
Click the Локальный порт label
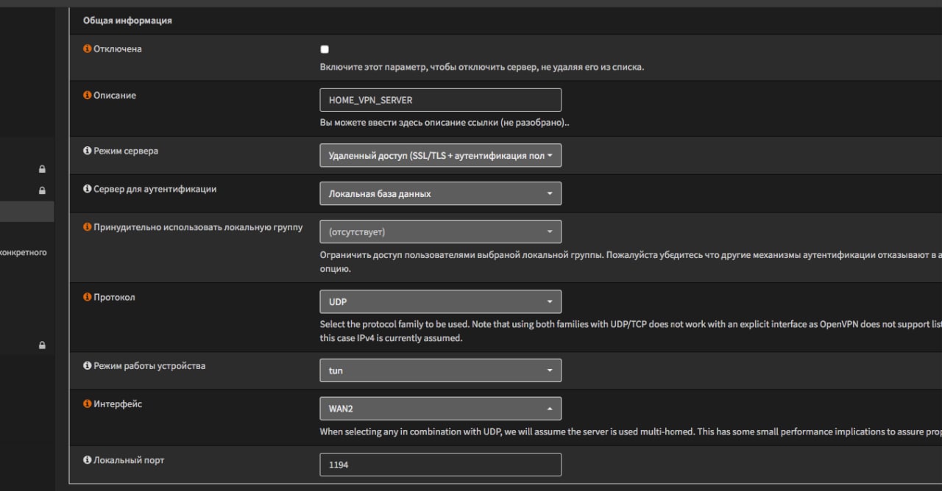click(129, 460)
